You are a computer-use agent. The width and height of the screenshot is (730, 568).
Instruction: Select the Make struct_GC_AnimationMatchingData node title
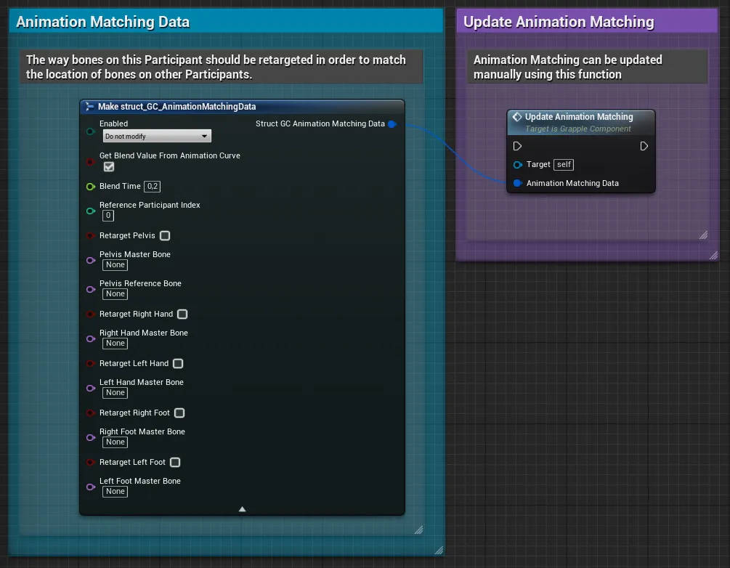(x=177, y=107)
